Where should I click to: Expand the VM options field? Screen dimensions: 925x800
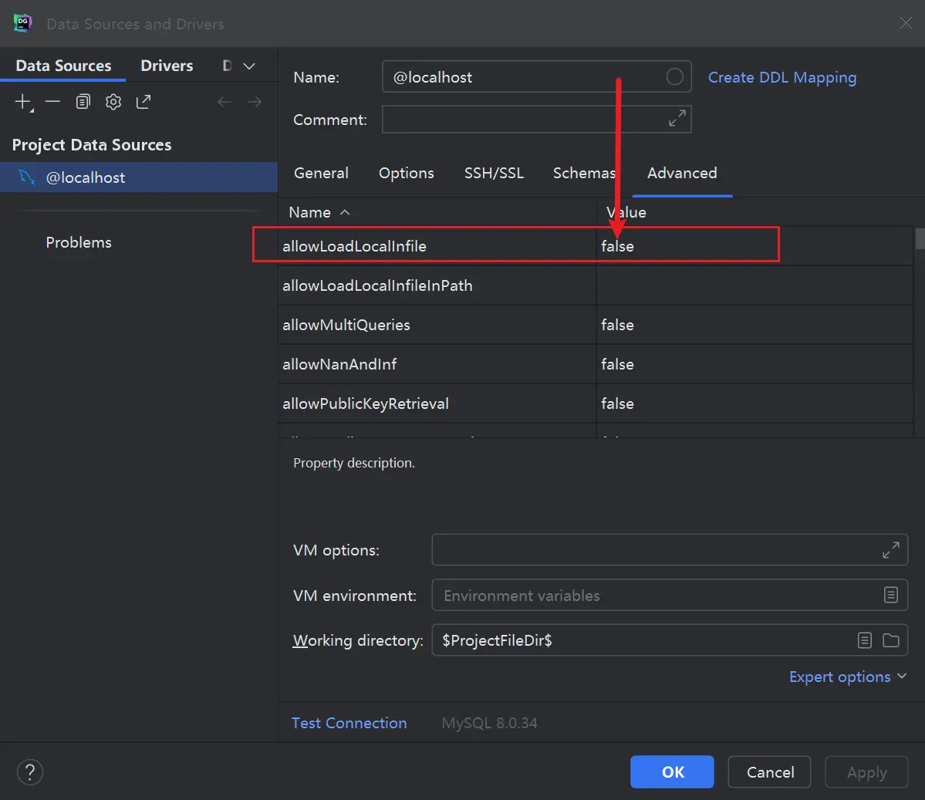[x=890, y=550]
